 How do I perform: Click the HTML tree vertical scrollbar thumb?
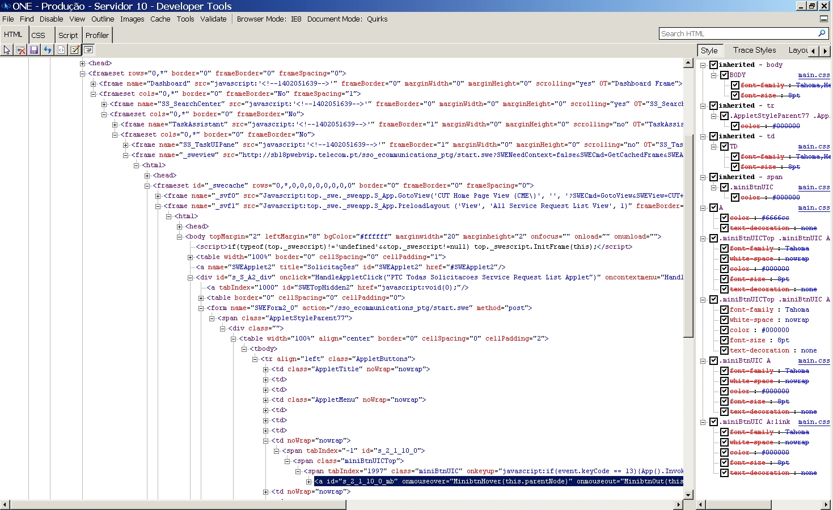click(x=688, y=236)
